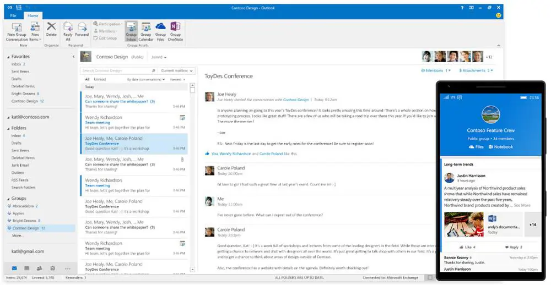Open Group Files on OneDrive
The width and height of the screenshot is (551, 285).
pos(160,32)
